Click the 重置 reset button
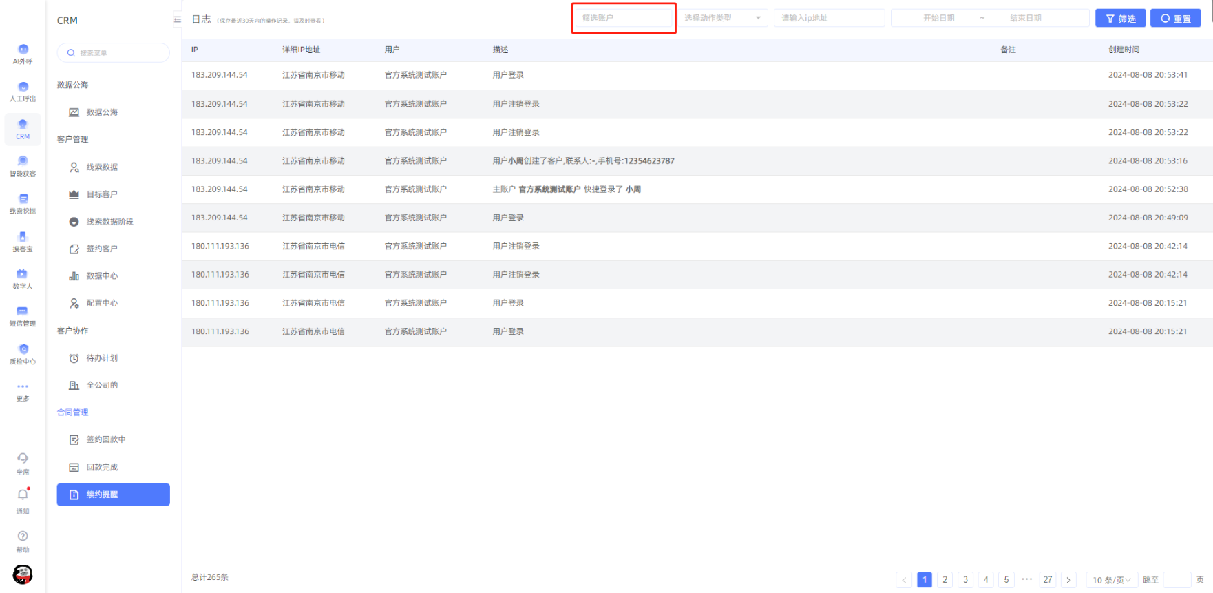The image size is (1213, 593). point(1175,19)
